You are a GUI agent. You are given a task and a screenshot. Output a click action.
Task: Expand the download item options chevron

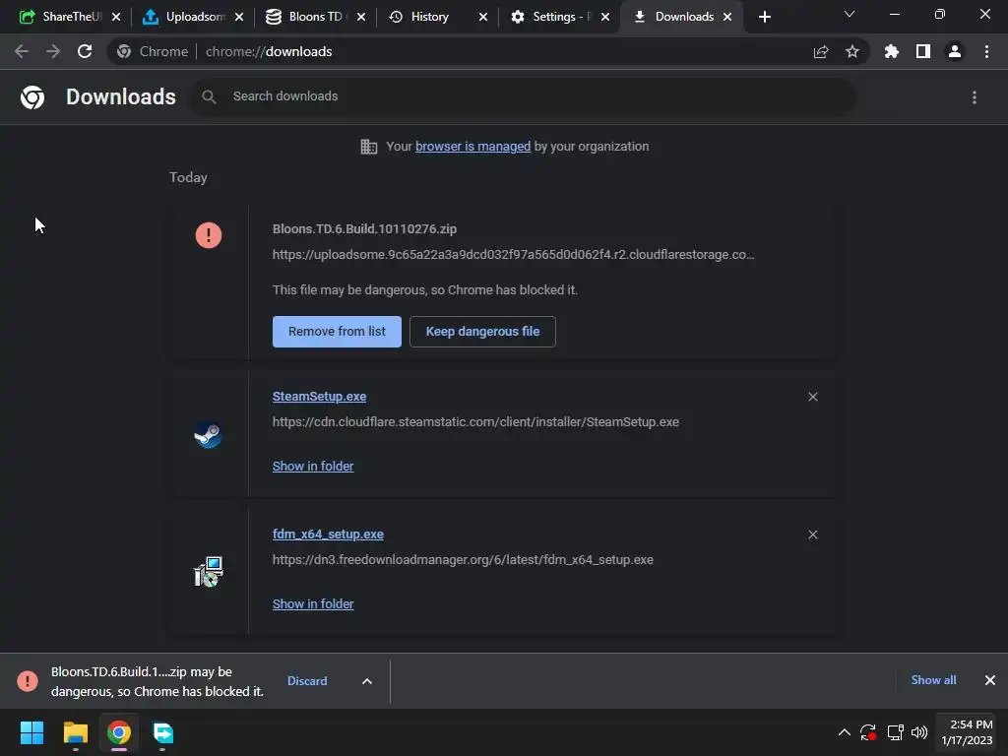pos(367,681)
